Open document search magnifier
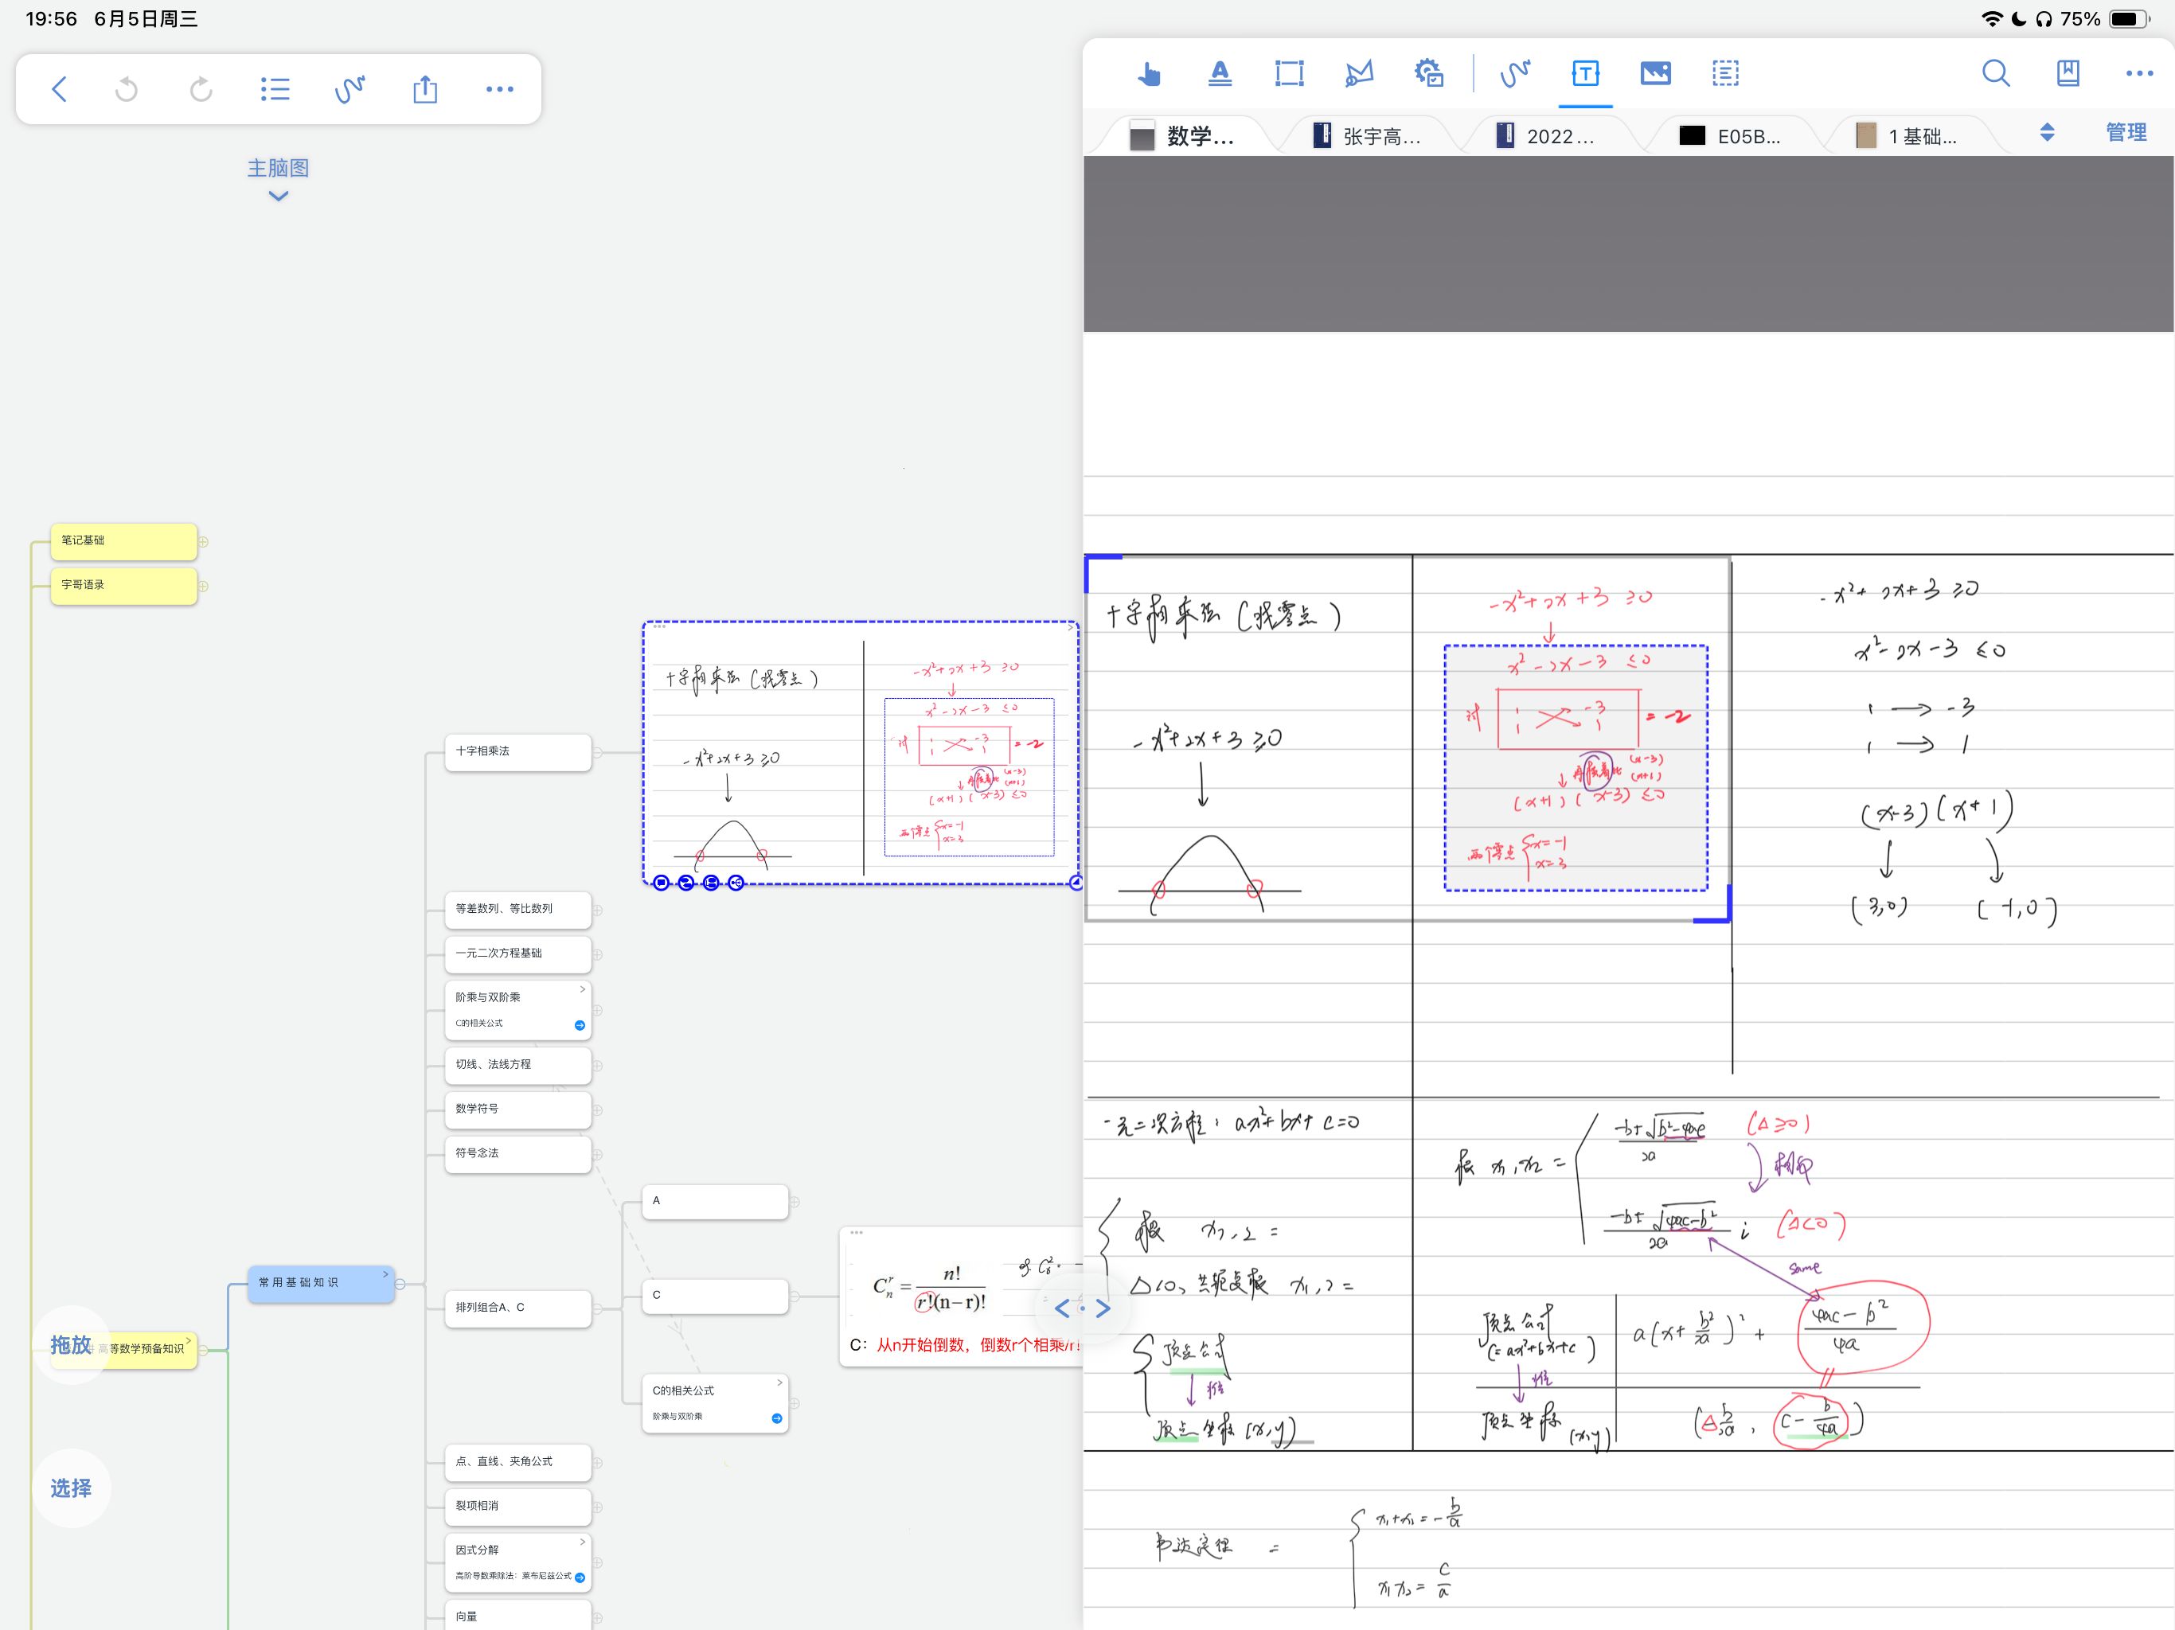2175x1630 pixels. pyautogui.click(x=1995, y=74)
